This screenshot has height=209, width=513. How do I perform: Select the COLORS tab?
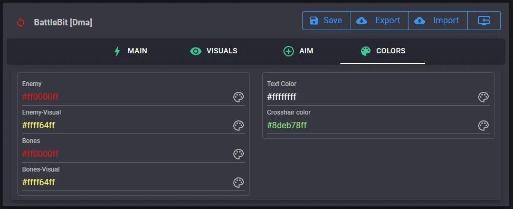383,51
